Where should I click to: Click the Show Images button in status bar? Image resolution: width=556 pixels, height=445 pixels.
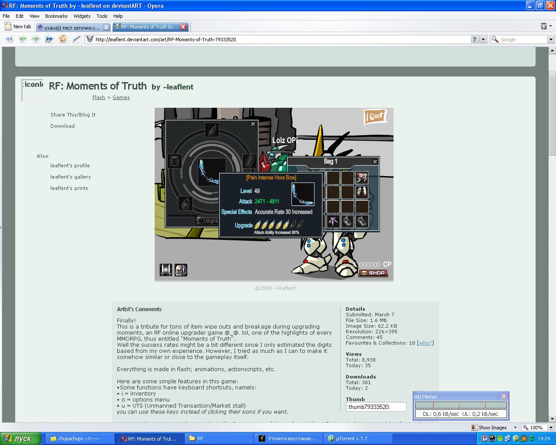[x=489, y=428]
